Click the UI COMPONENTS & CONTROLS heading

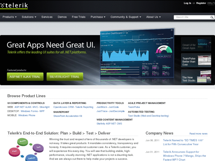click(26, 103)
